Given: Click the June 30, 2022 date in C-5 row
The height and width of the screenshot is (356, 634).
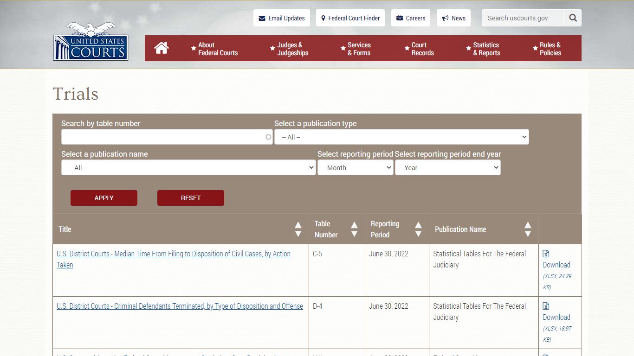Looking at the screenshot, I should [x=388, y=254].
